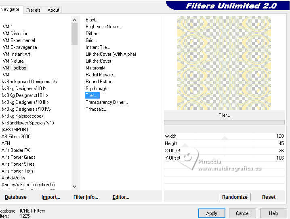The height and width of the screenshot is (219, 290).
Task: Select AFH category
Action: [x=6, y=143]
